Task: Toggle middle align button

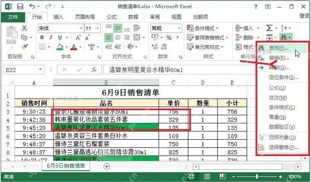Action: pyautogui.click(x=118, y=28)
